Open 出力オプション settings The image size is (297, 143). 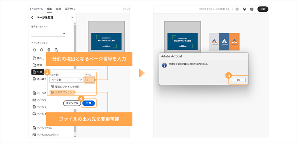61,92
